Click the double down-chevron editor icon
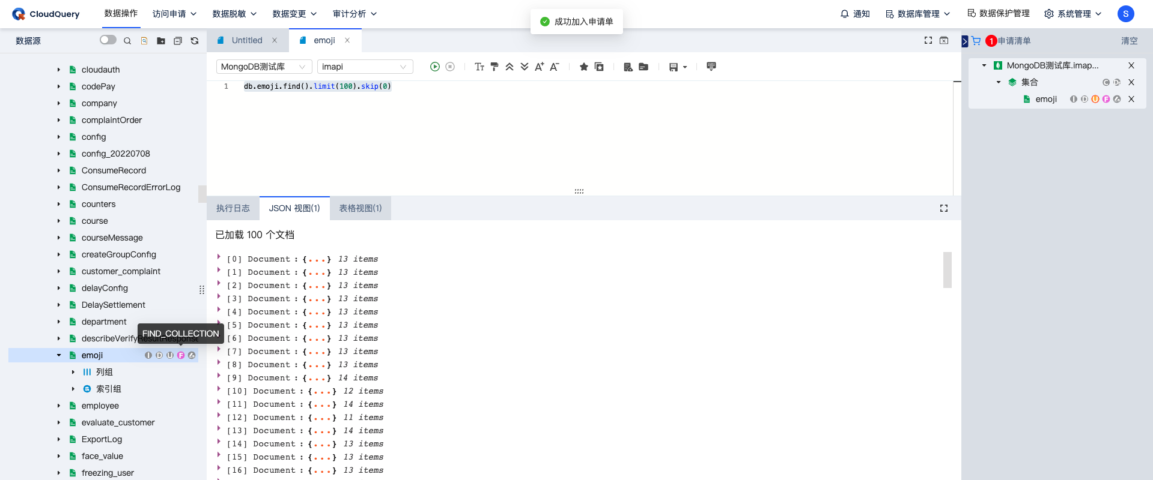The width and height of the screenshot is (1153, 480). pyautogui.click(x=525, y=67)
